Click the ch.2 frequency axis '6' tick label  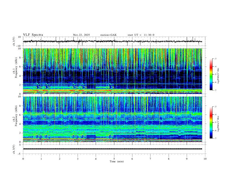pyautogui.click(x=21, y=115)
